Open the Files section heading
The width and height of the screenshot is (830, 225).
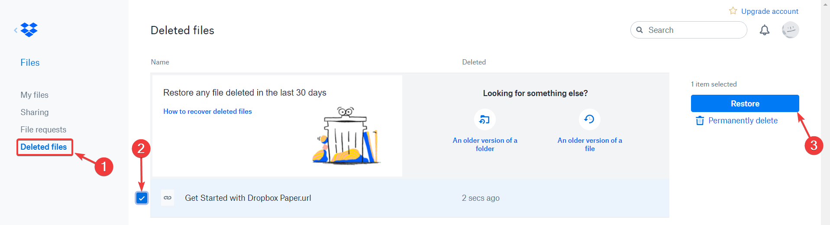click(30, 63)
